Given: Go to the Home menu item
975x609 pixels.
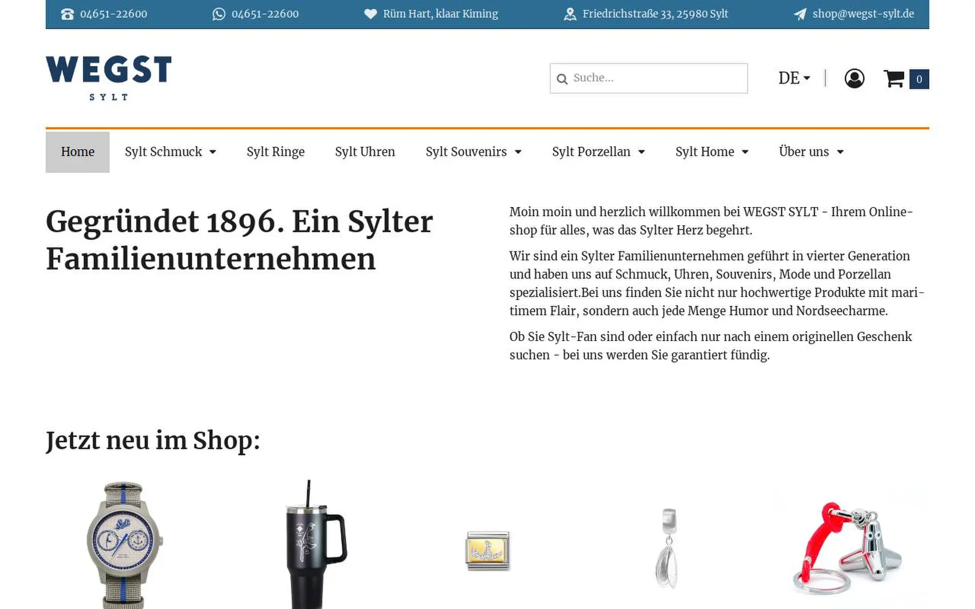Looking at the screenshot, I should (x=78, y=152).
